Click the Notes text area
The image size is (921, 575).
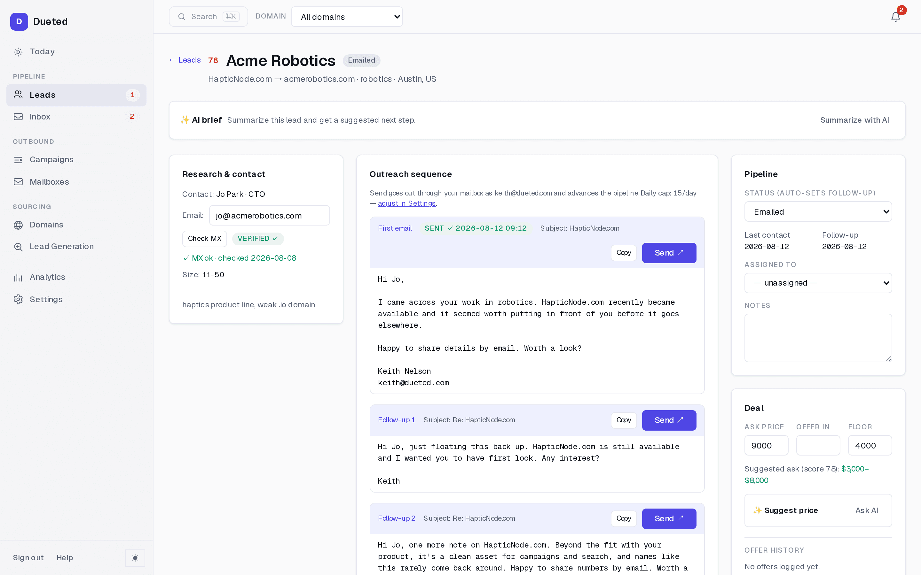click(x=818, y=338)
